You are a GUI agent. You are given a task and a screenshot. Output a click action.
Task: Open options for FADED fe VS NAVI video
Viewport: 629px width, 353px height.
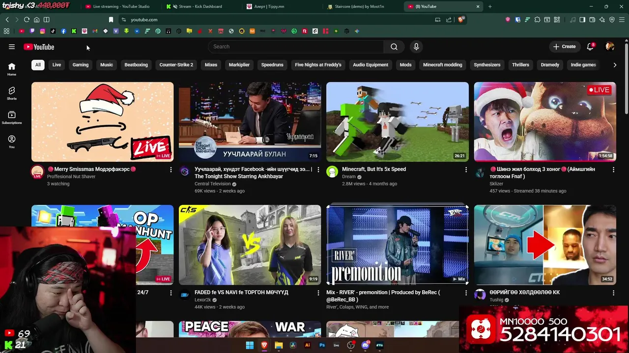click(318, 293)
